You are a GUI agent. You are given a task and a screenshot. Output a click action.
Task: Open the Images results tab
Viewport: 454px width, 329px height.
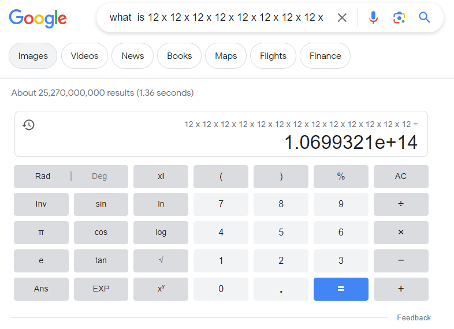[x=33, y=56]
